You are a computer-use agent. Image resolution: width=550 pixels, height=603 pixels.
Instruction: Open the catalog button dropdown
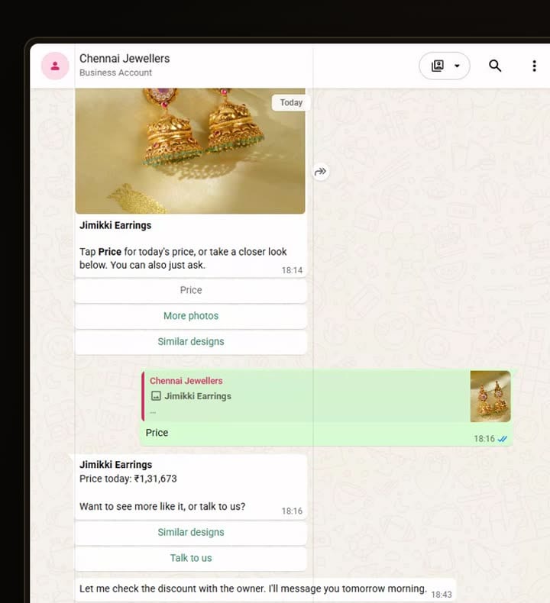(444, 66)
